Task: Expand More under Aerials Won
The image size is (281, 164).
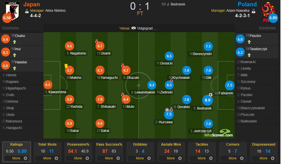Action: [x=171, y=158]
